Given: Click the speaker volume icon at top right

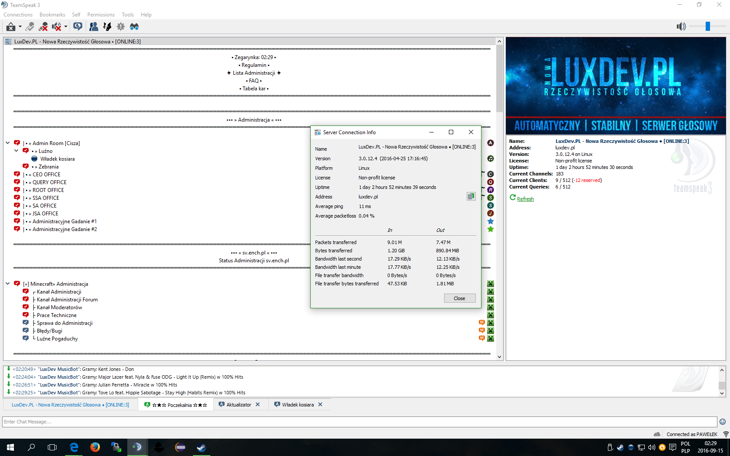Looking at the screenshot, I should [x=681, y=26].
